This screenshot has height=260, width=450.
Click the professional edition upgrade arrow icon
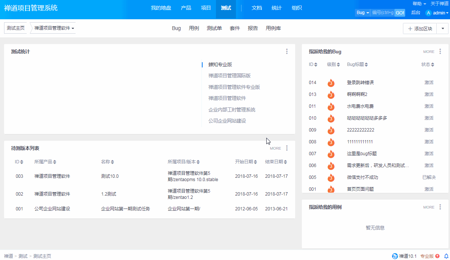pos(437,256)
